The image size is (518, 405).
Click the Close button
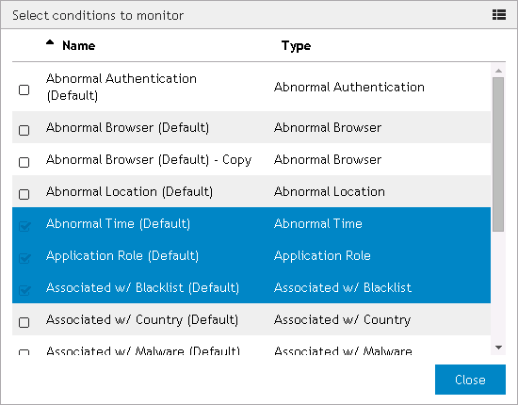tap(470, 380)
